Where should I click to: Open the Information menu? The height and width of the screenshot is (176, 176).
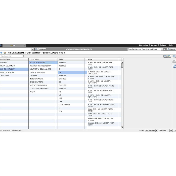pyautogui.click(x=143, y=45)
